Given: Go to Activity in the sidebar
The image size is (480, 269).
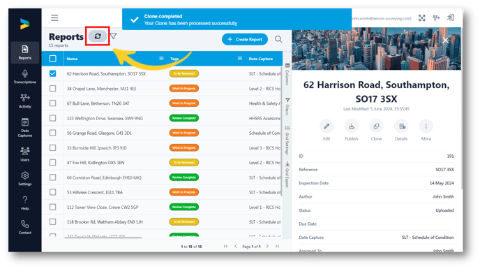Looking at the screenshot, I should [x=25, y=101].
